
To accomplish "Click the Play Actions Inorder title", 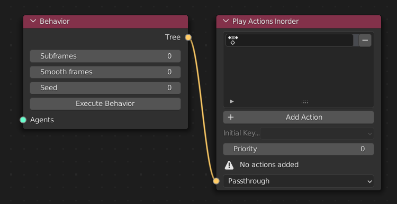I will (x=266, y=21).
